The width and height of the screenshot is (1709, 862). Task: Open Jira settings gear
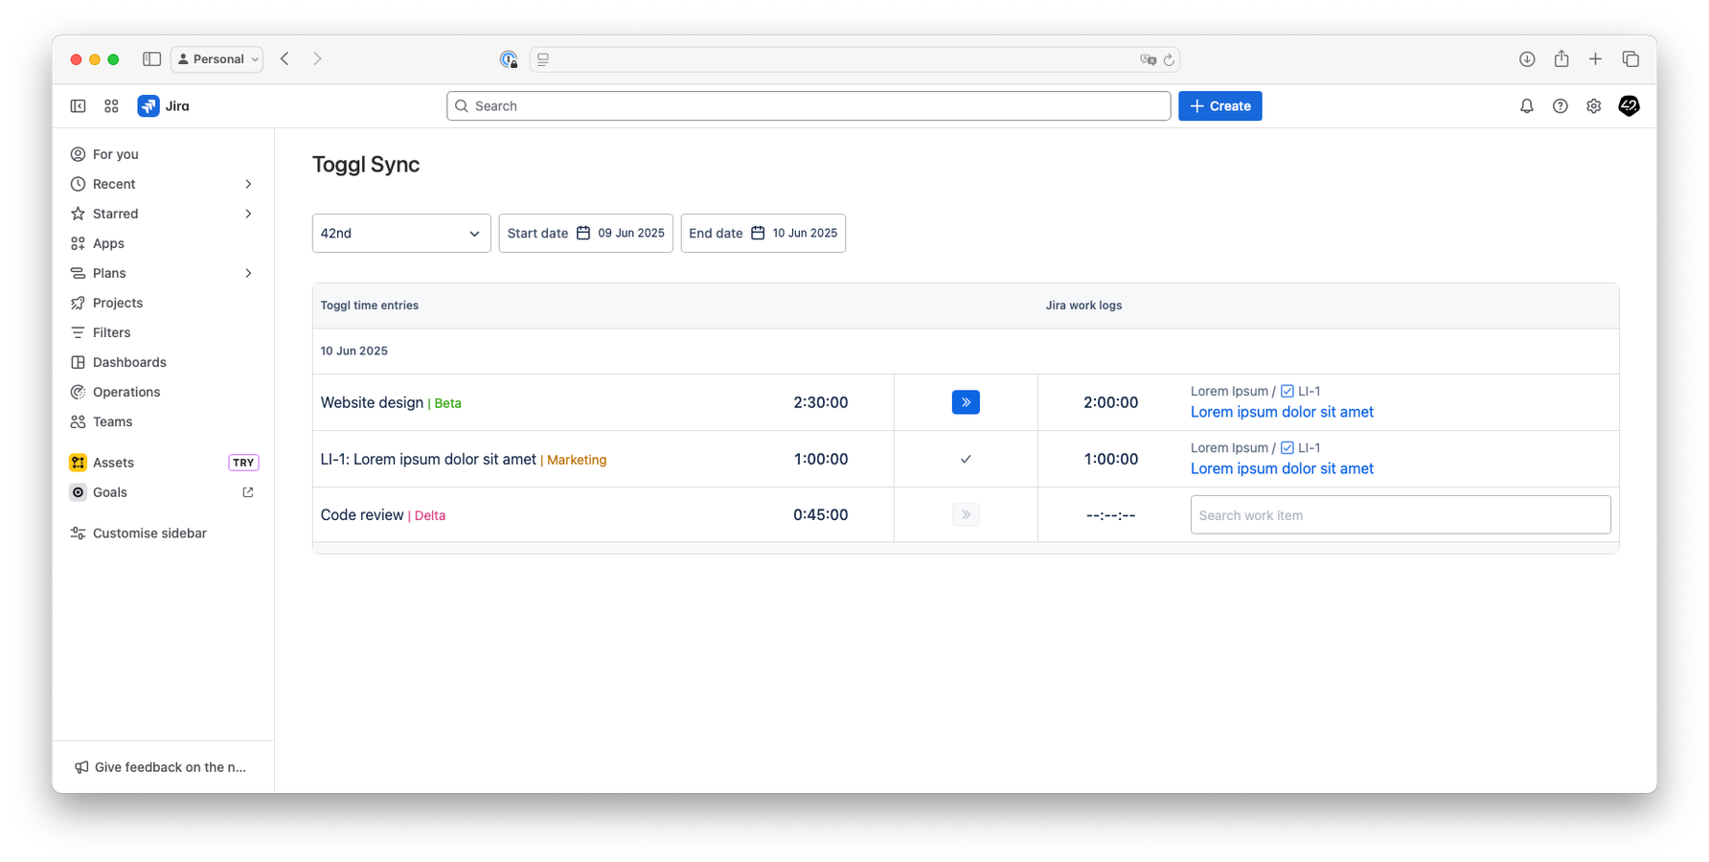point(1594,106)
